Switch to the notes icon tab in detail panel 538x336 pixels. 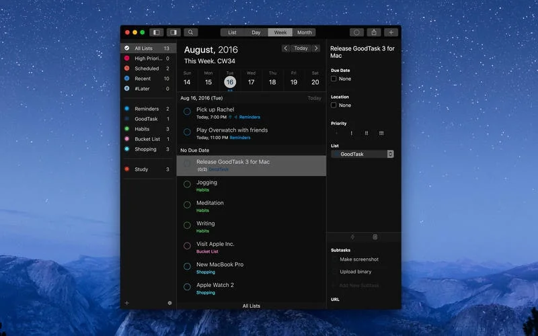(x=375, y=237)
